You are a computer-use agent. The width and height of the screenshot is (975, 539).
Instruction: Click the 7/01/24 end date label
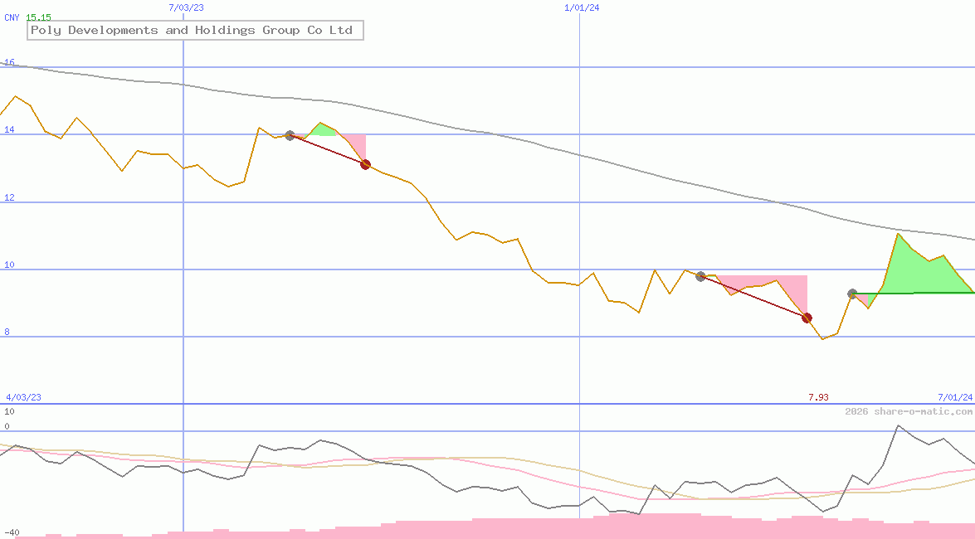coord(954,397)
